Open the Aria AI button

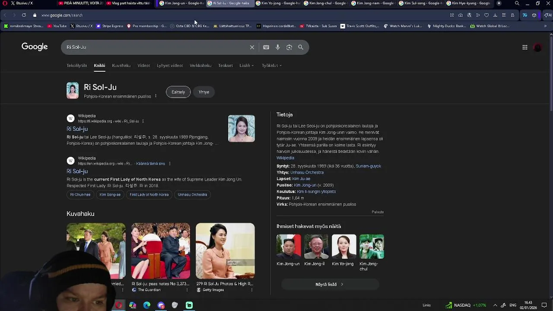point(547,15)
